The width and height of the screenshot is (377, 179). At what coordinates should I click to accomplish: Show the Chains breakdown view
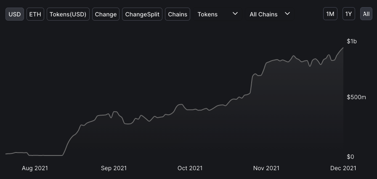178,14
